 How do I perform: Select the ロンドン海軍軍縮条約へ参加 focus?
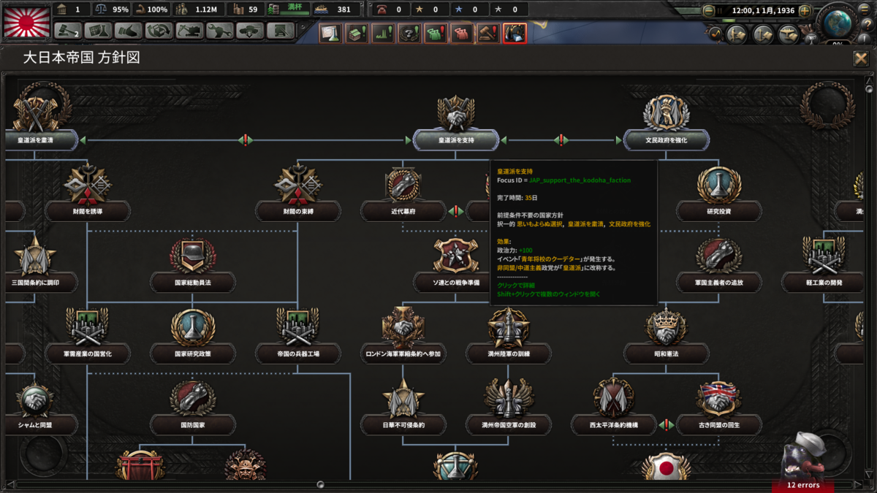coord(403,353)
